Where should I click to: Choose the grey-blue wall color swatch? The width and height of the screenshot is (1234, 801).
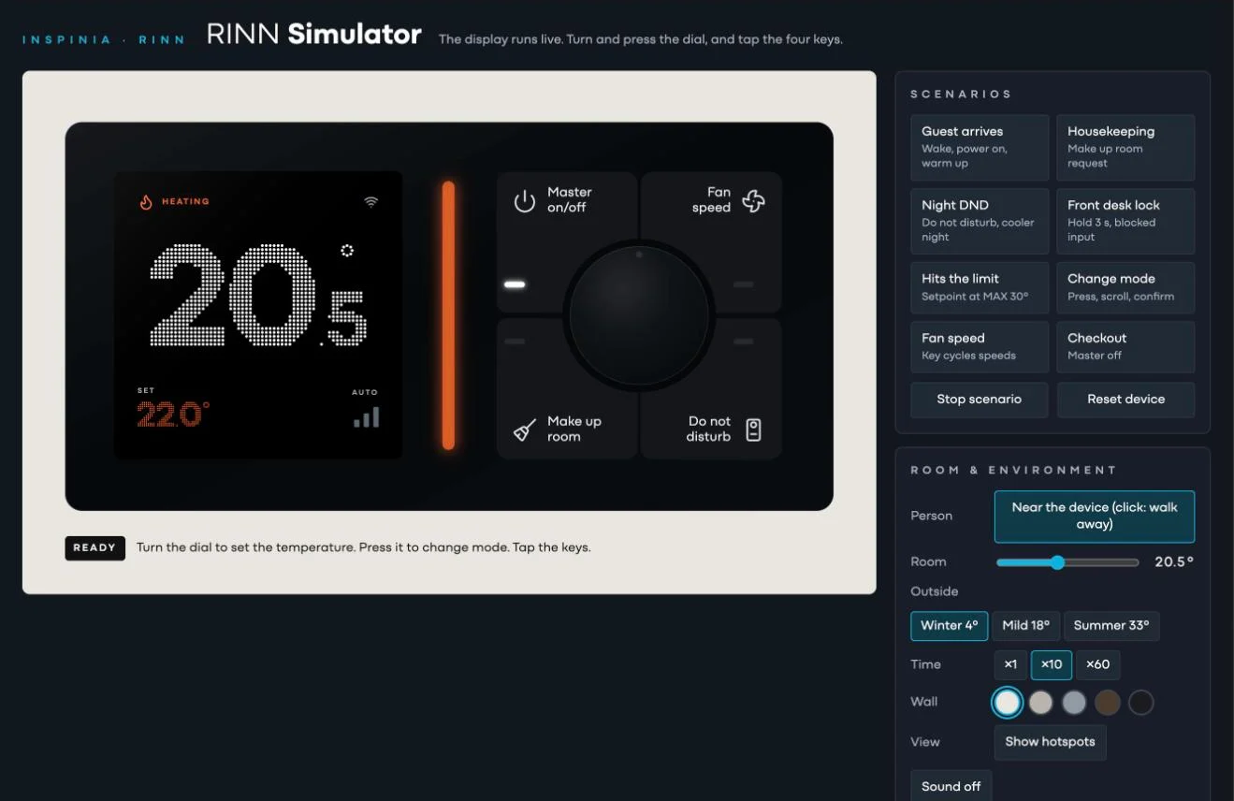coord(1074,702)
